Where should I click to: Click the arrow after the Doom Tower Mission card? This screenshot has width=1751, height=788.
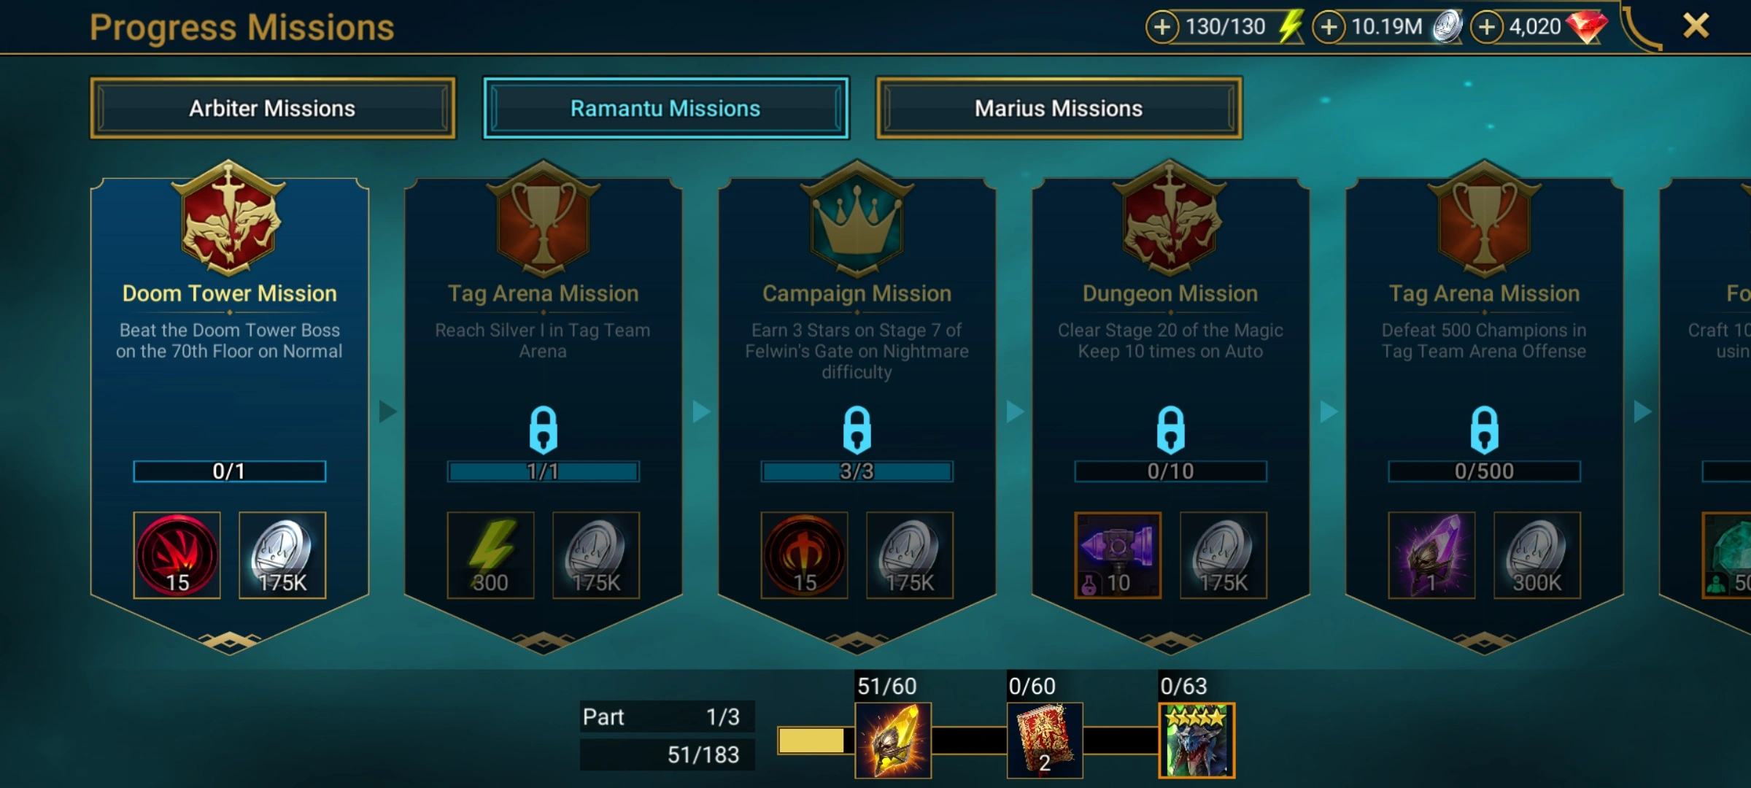pyautogui.click(x=387, y=412)
